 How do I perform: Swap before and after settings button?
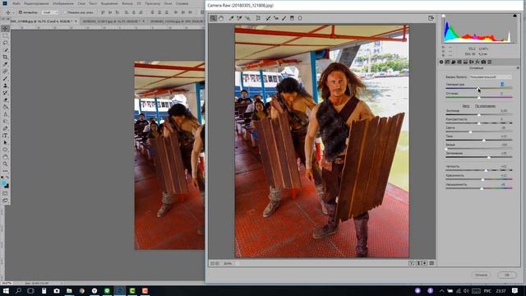click(418, 263)
